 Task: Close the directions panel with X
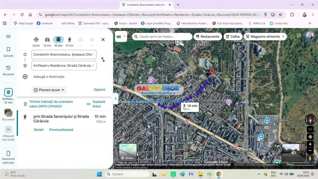coord(103,40)
